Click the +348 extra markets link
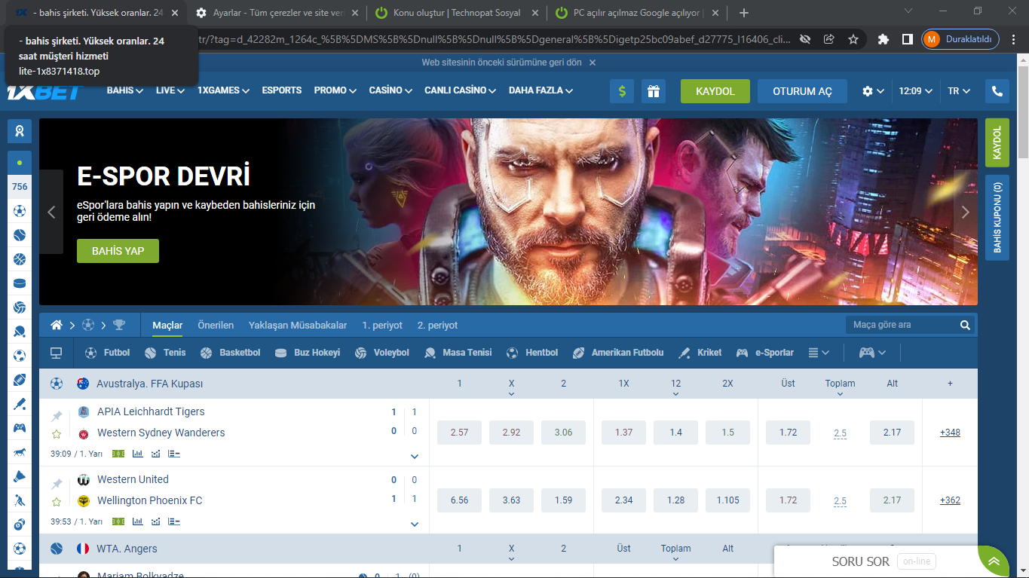Screen dimensions: 1029x578 (949, 432)
